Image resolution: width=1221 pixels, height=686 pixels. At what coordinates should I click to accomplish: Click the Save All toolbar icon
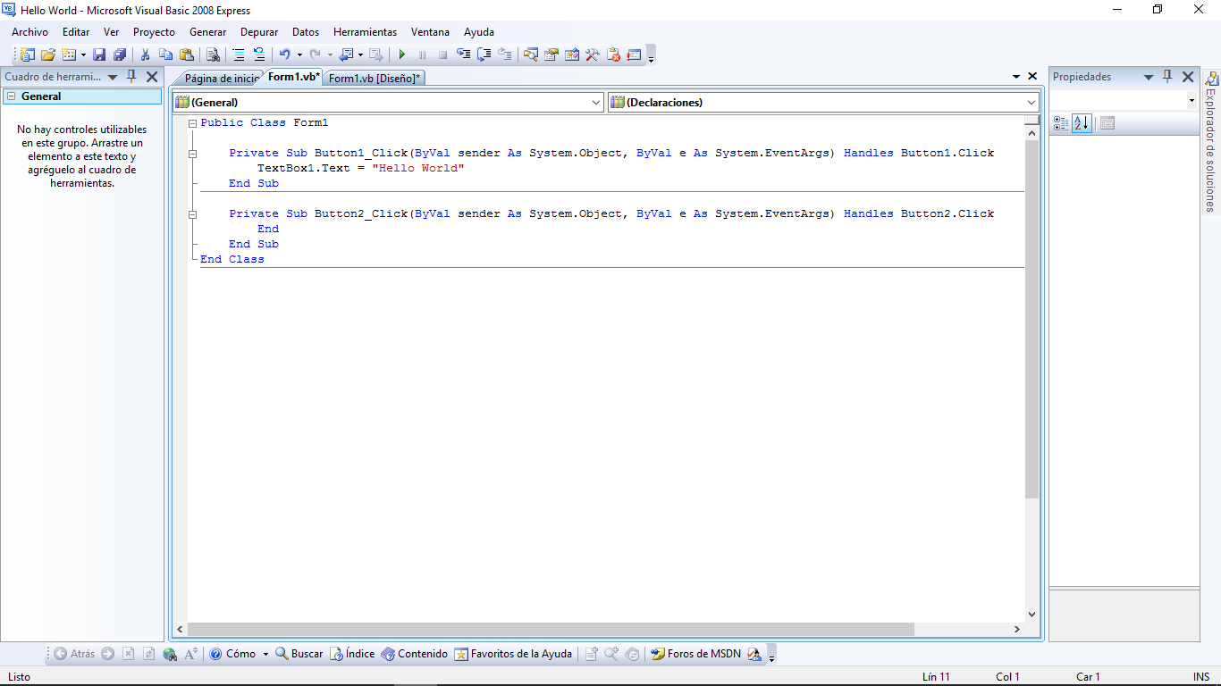(119, 54)
